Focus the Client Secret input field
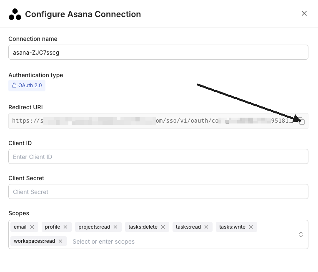Screen dimensions: 318x272 158,191
